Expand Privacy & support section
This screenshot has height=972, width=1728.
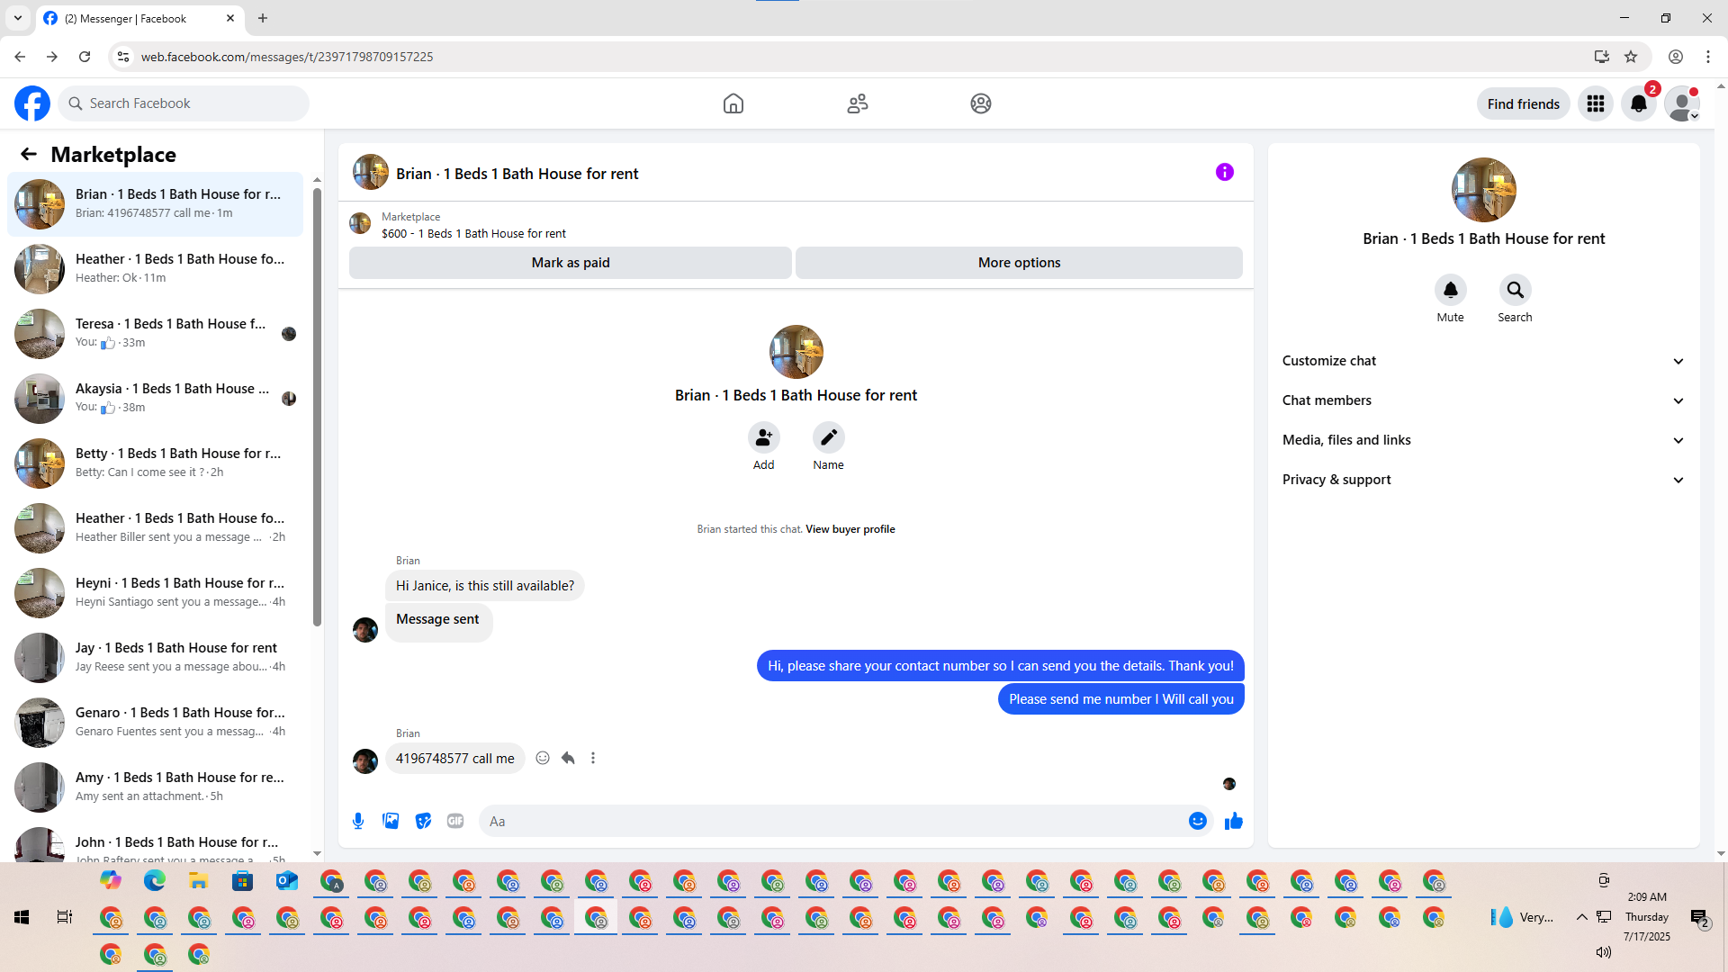[1483, 480]
